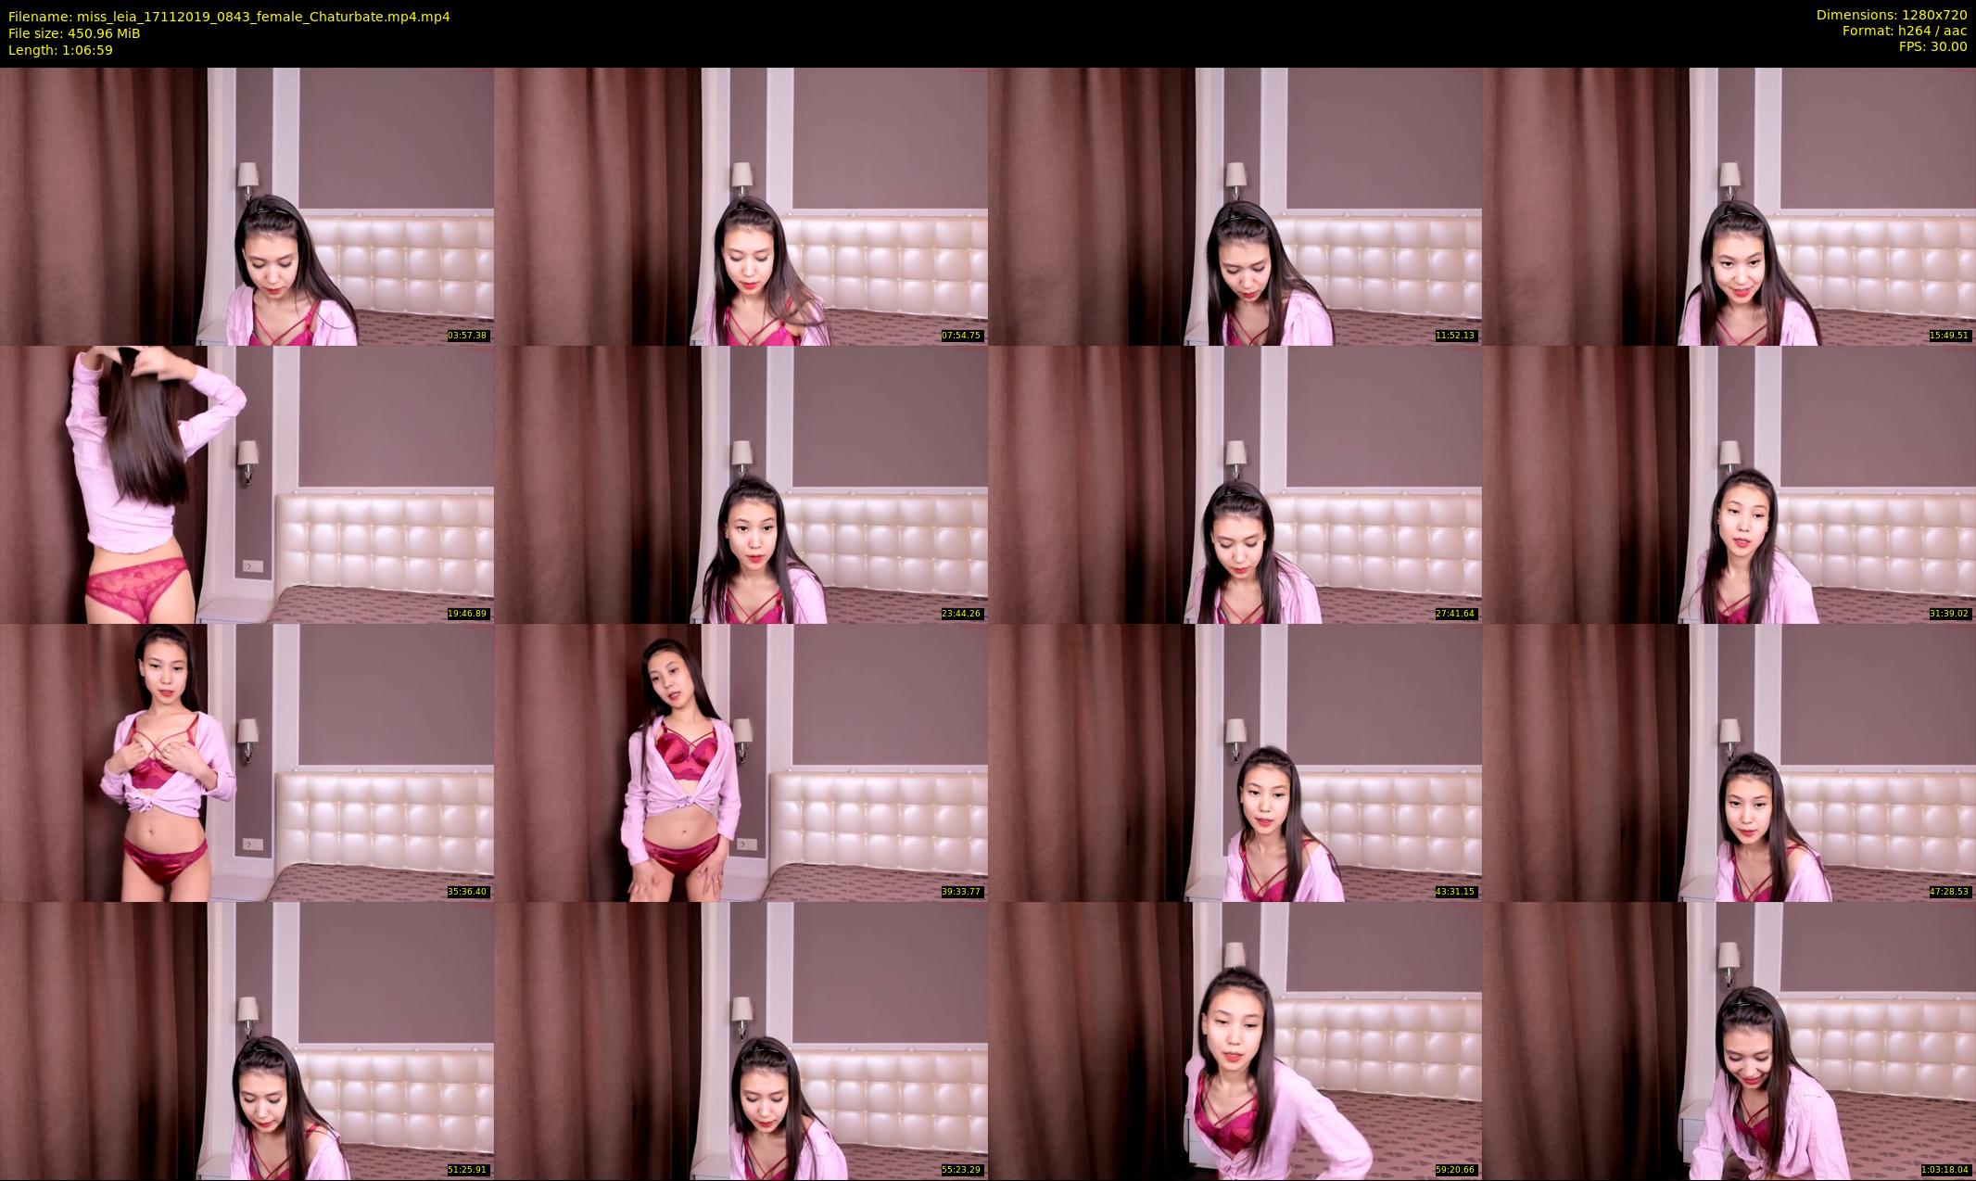Select the thumbnail at 43:31.15
The width and height of the screenshot is (1976, 1181).
click(x=1235, y=762)
